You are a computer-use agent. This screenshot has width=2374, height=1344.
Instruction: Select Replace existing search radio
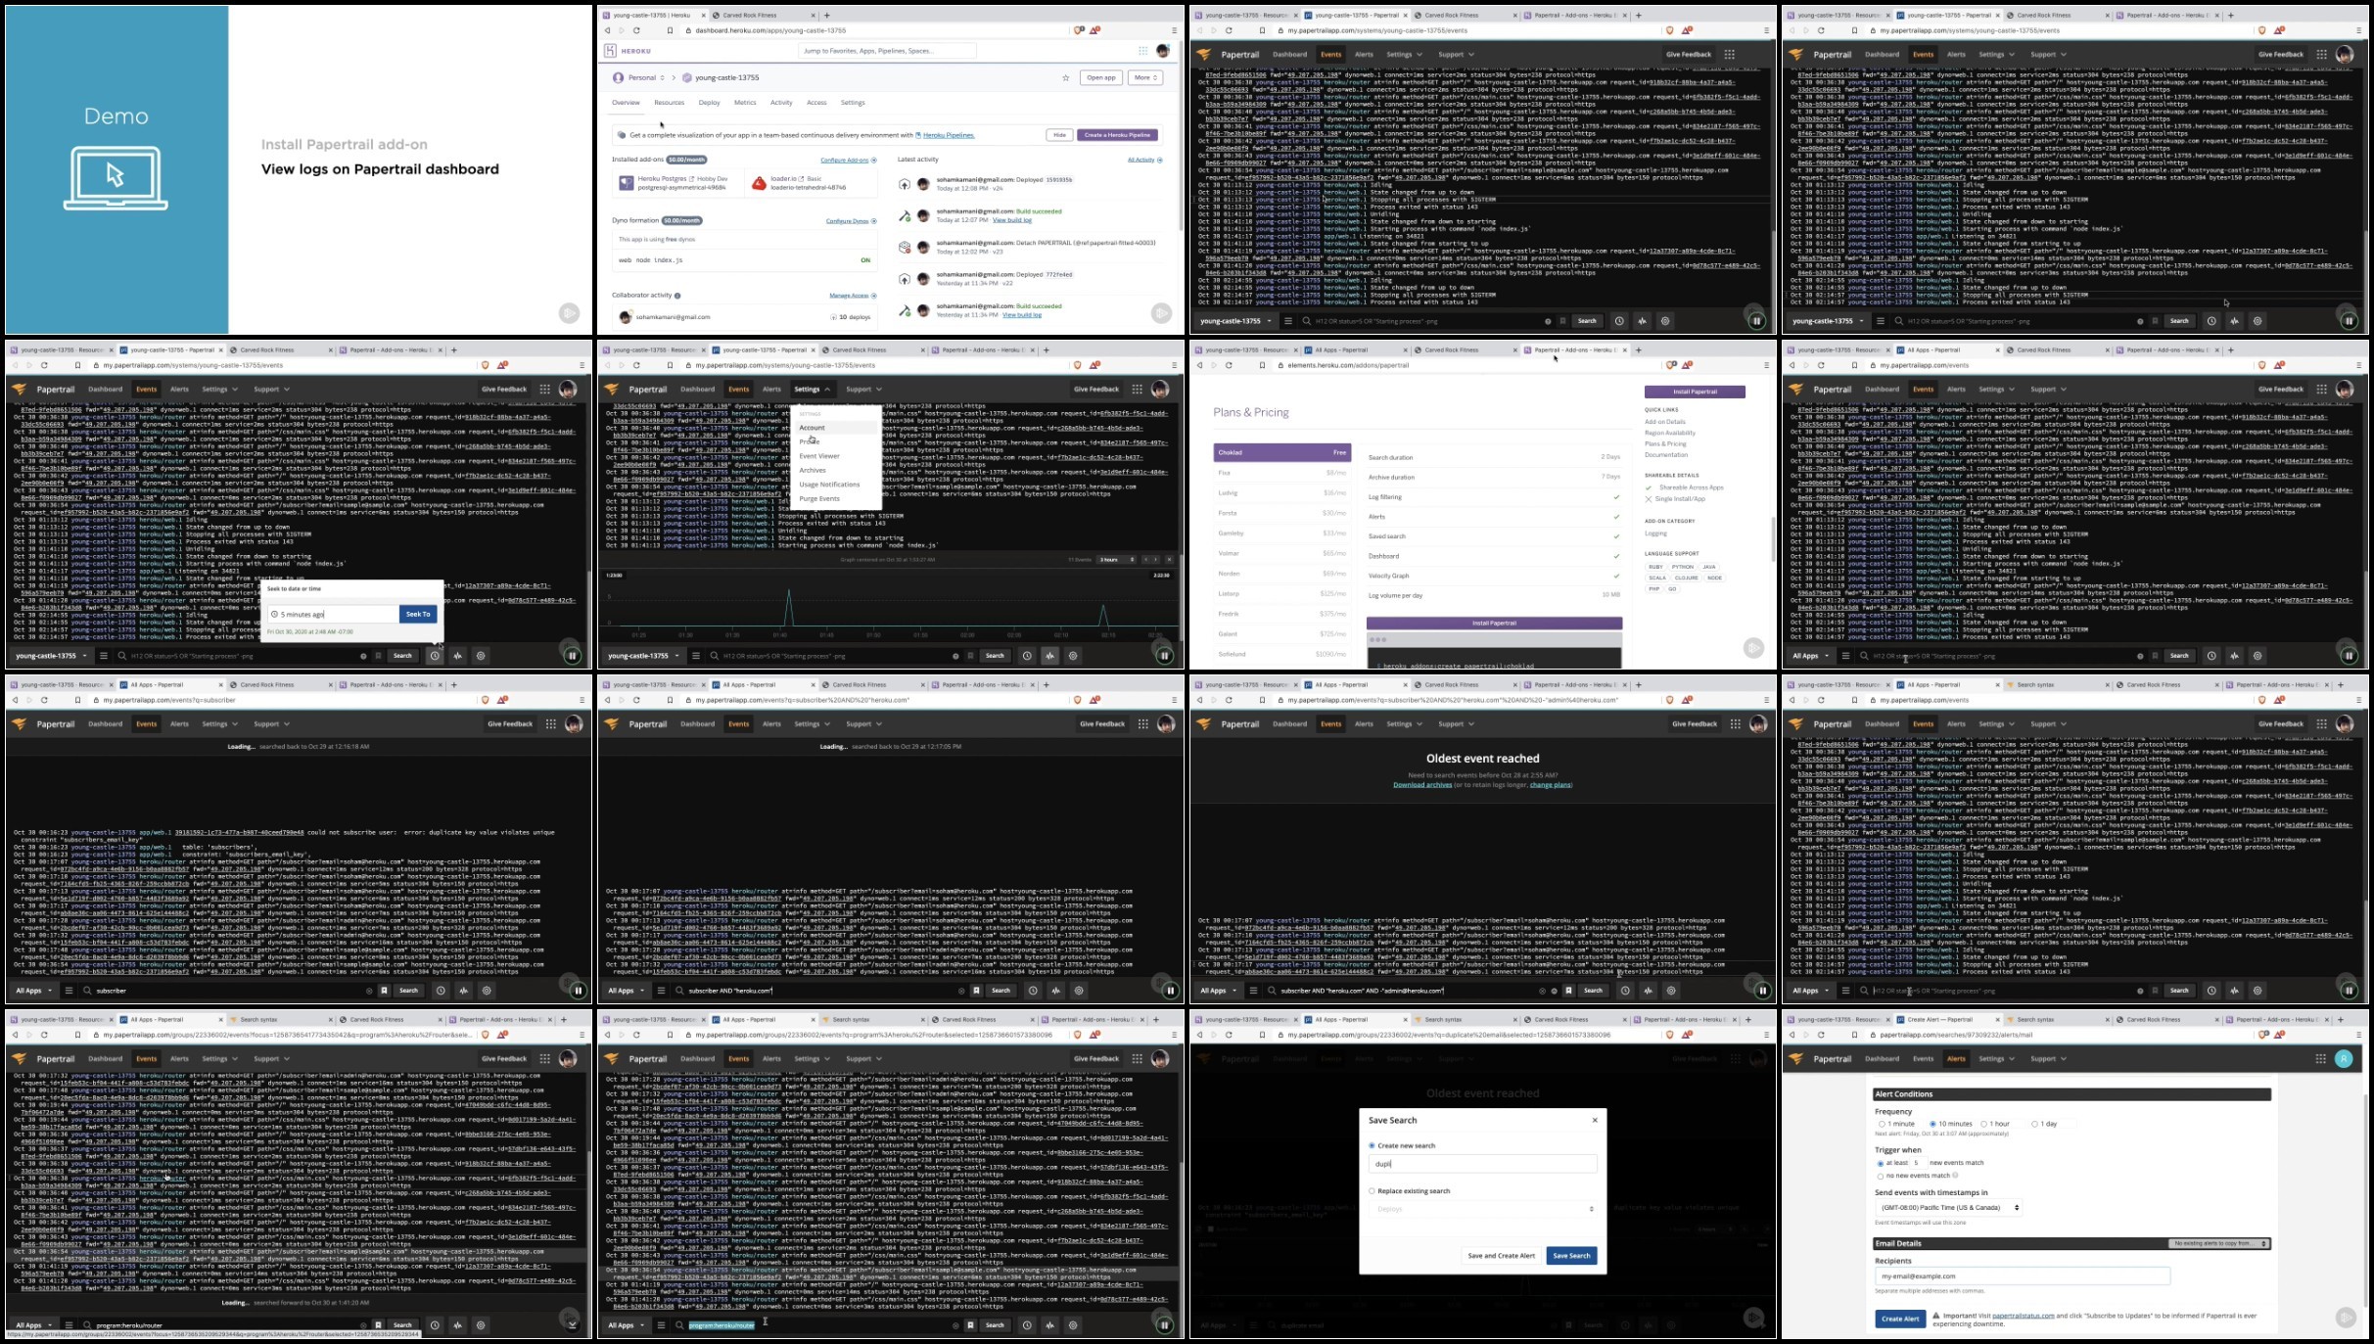pos(1372,1191)
